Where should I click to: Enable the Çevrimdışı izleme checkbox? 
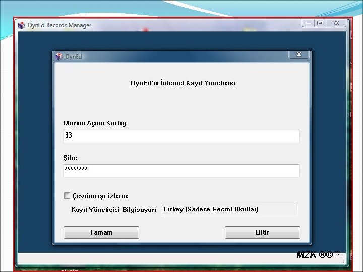tap(67, 195)
